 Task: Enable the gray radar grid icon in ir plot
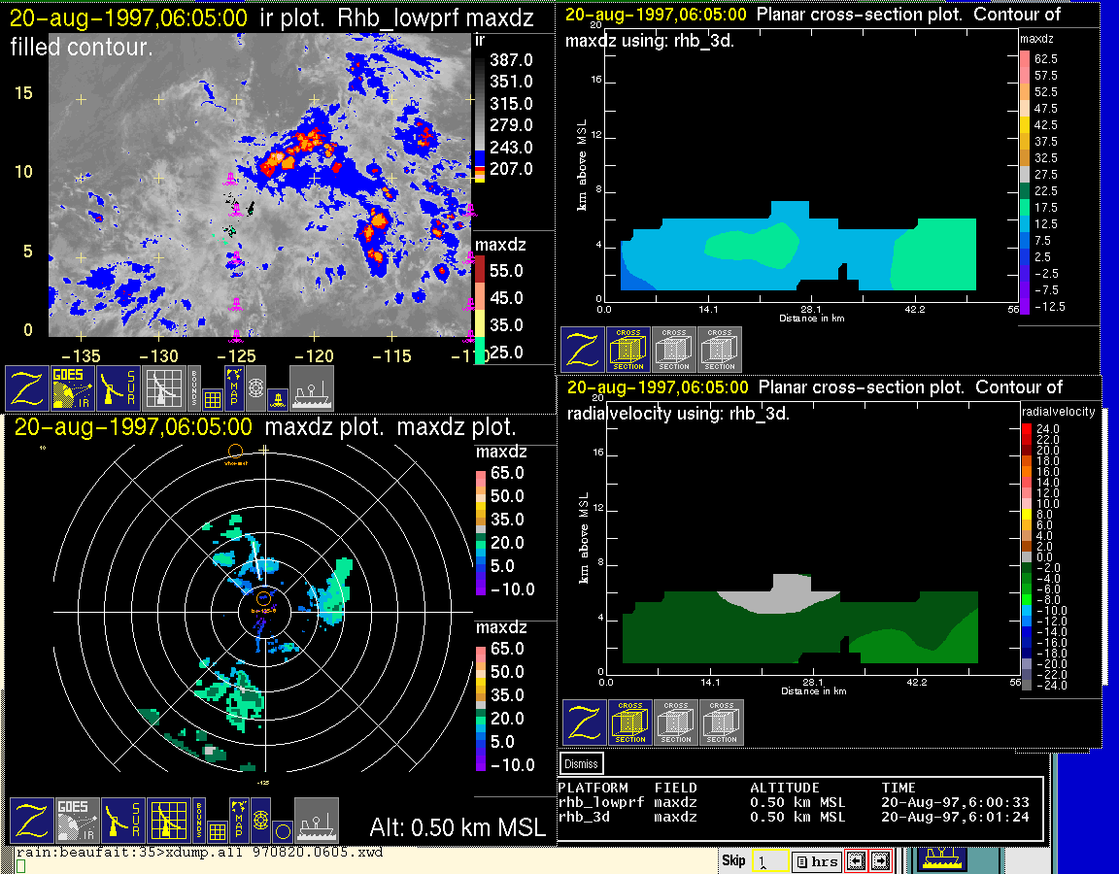[x=164, y=387]
